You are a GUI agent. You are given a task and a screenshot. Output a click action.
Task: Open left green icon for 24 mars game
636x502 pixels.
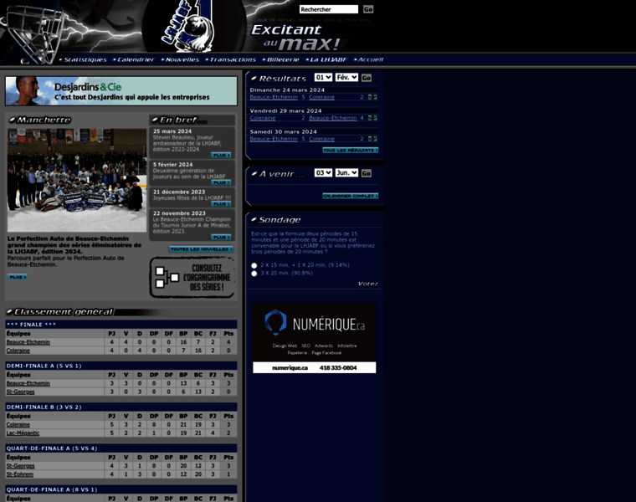point(370,97)
